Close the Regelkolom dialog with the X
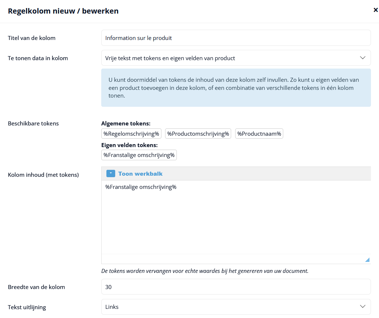Screen dimensions: 379x318 [x=376, y=10]
